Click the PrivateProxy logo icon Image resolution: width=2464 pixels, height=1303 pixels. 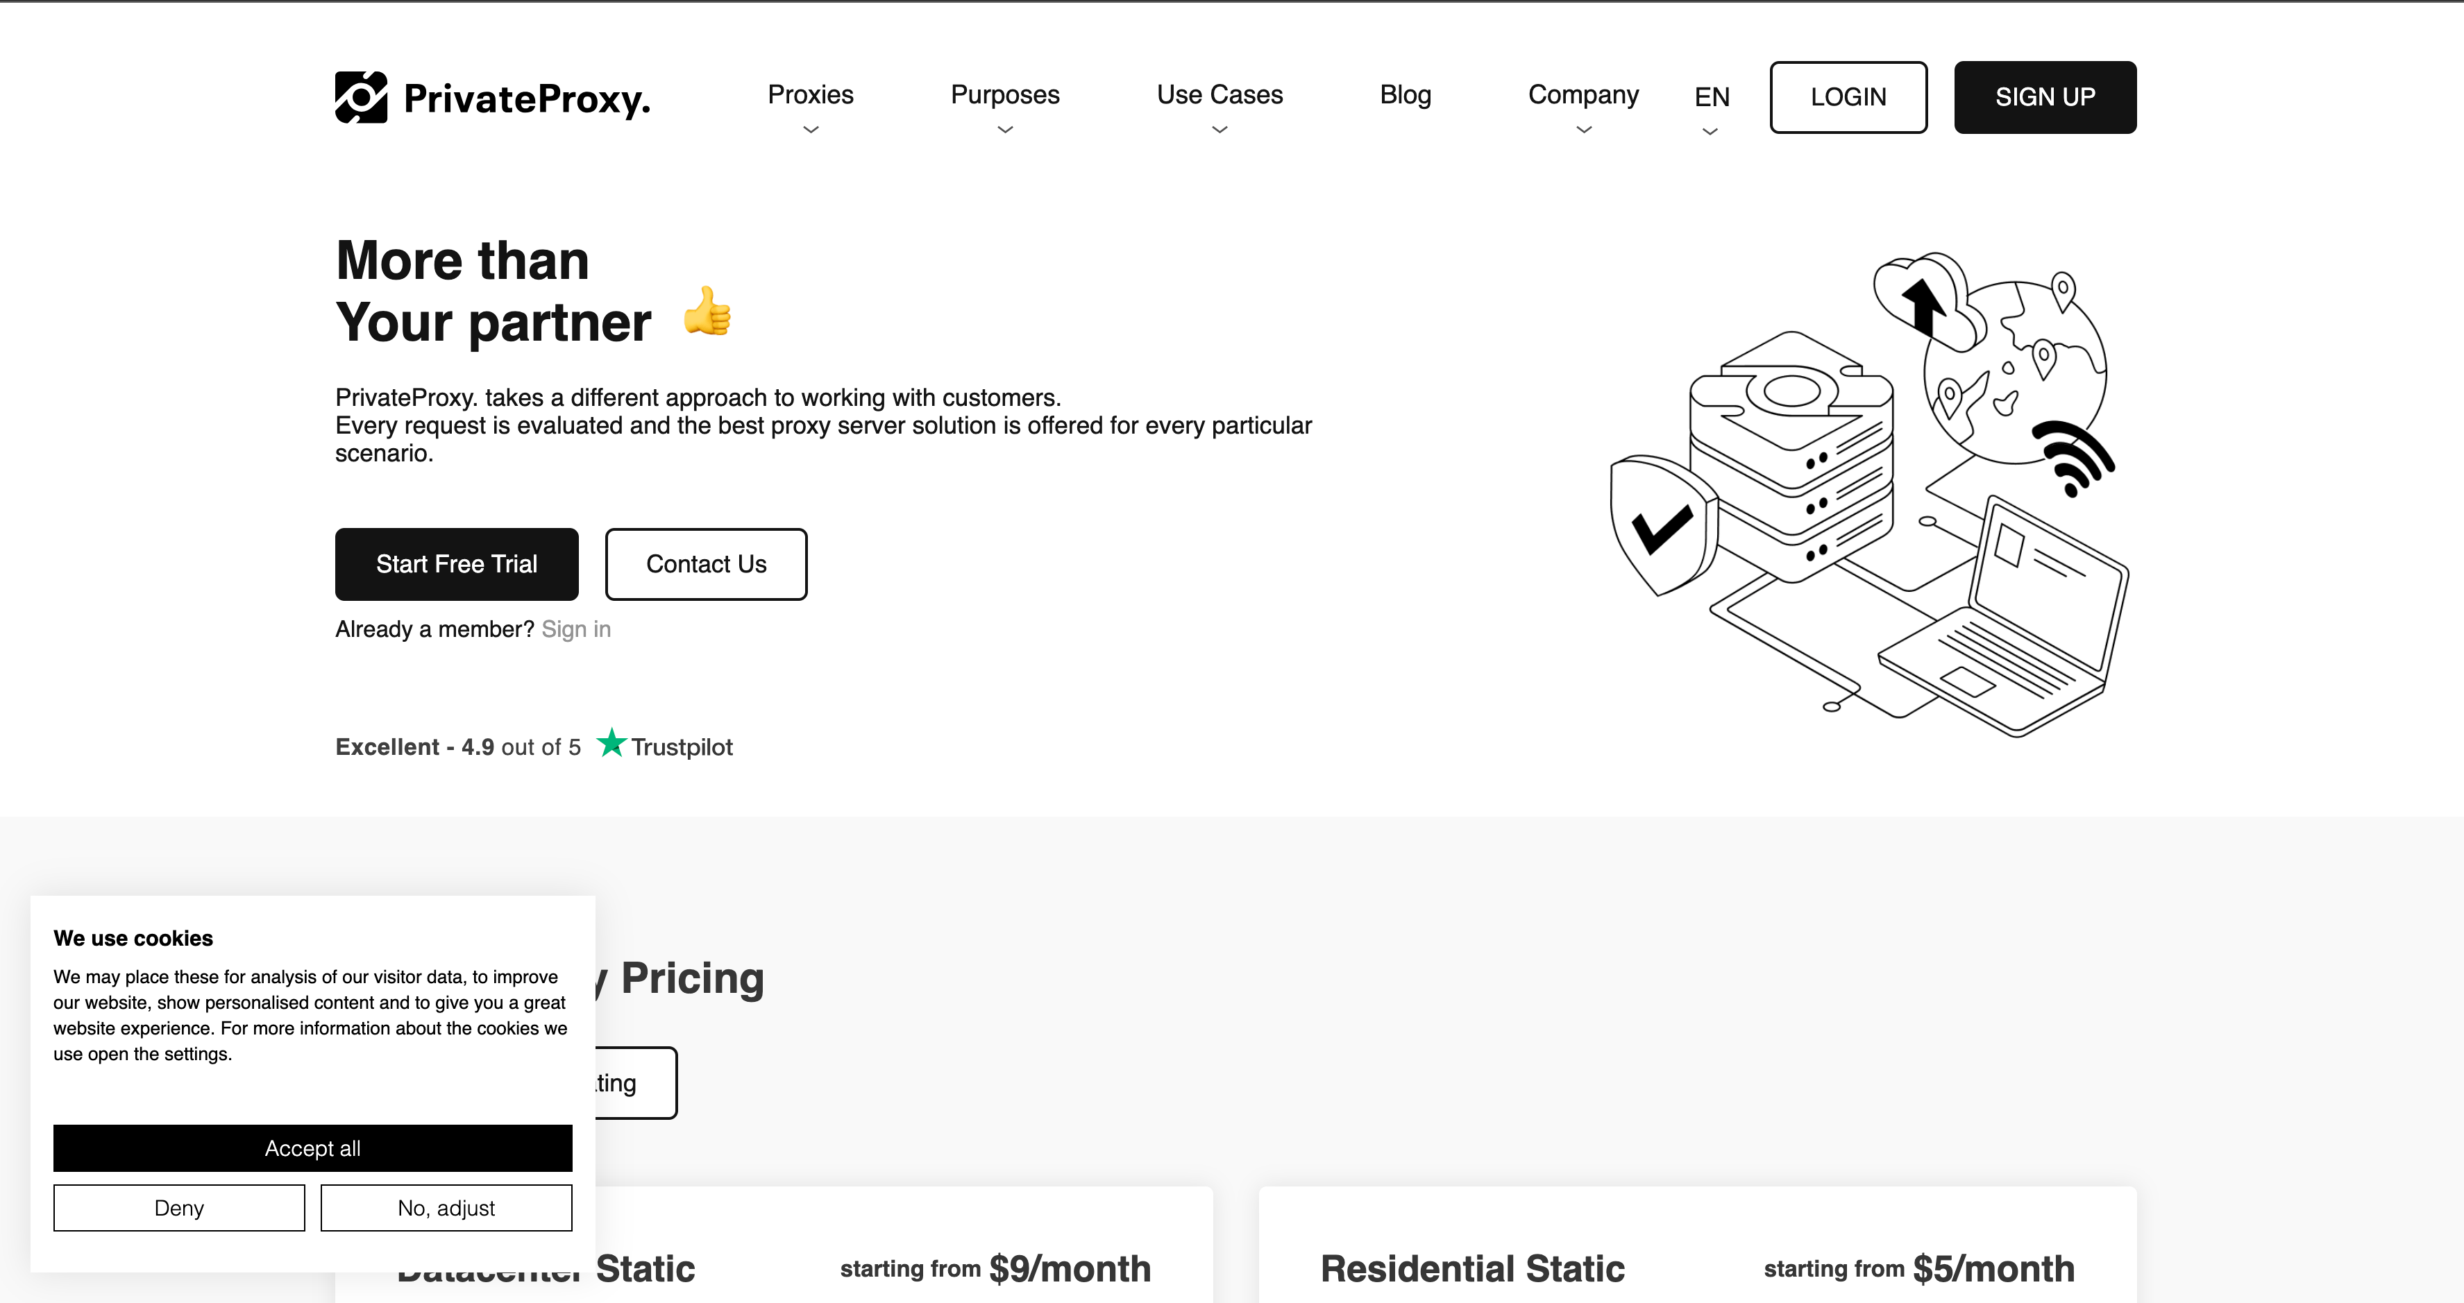pyautogui.click(x=361, y=98)
